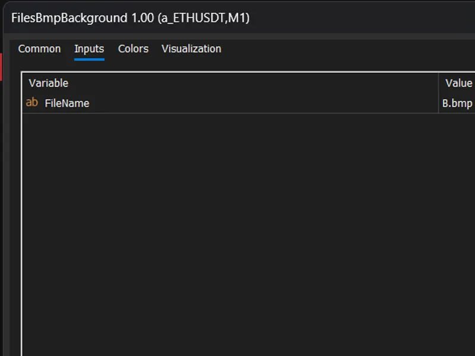Screen dimensions: 475x356
Task: Click the Value column header
Action: coord(458,83)
